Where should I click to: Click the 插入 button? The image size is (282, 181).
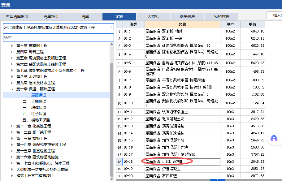pyautogui.click(x=275, y=15)
